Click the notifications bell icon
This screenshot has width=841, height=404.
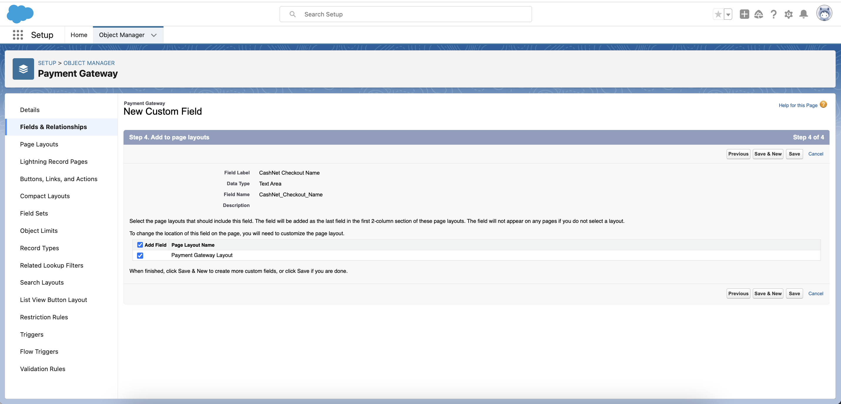tap(805, 14)
